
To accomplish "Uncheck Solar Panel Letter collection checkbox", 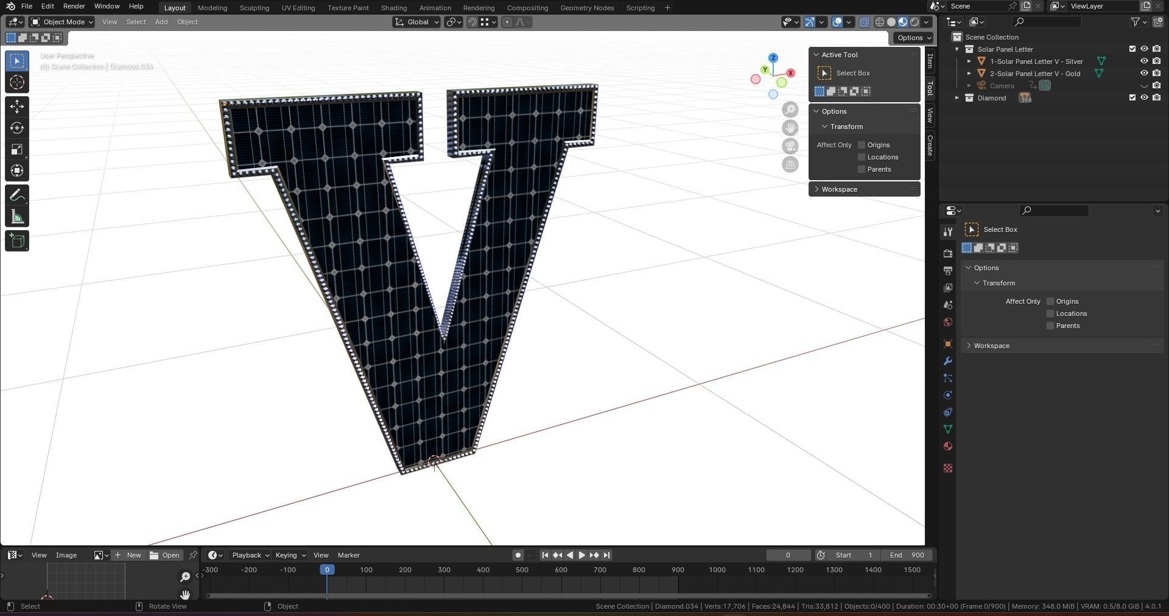I will pyautogui.click(x=1132, y=49).
